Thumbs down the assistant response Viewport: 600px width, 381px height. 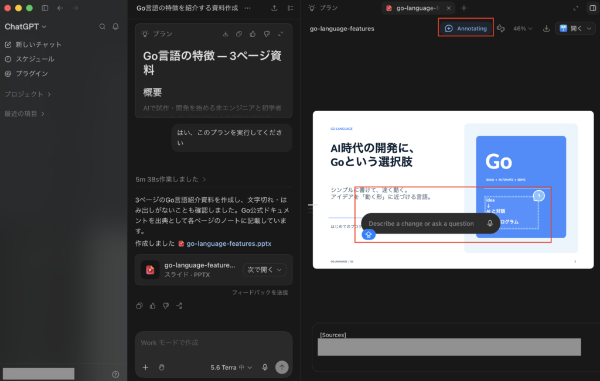point(166,306)
